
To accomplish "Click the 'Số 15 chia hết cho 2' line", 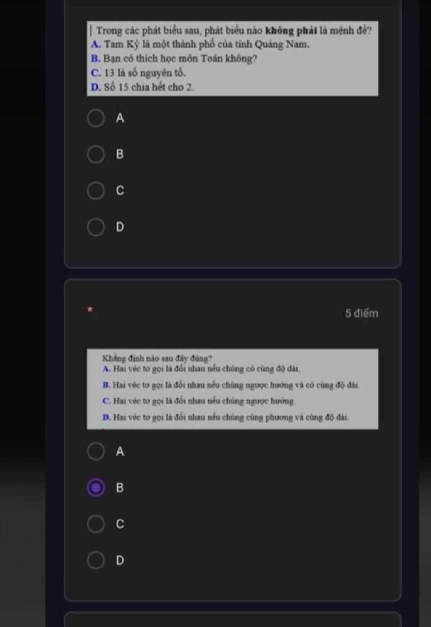I will (142, 87).
